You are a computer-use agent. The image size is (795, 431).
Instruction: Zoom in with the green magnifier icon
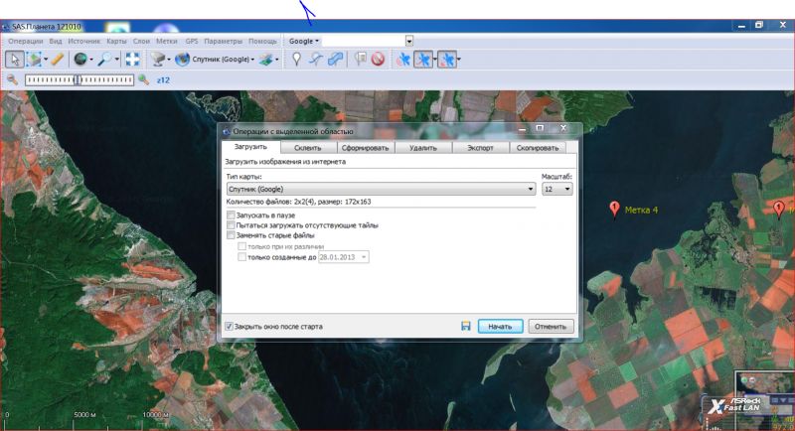143,79
